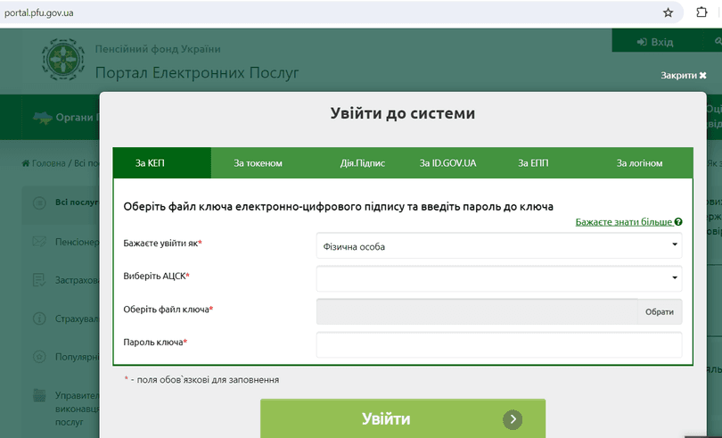Click the Обрати file button
Screen dimensions: 722x438
tap(660, 311)
